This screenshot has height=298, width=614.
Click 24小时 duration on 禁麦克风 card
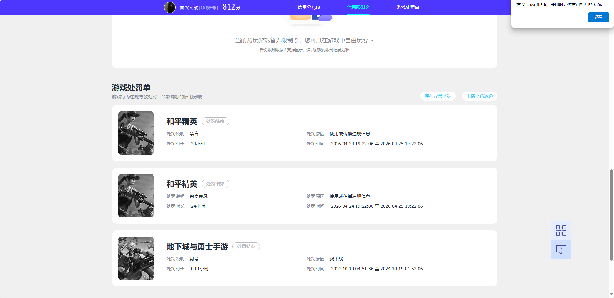pyautogui.click(x=198, y=206)
